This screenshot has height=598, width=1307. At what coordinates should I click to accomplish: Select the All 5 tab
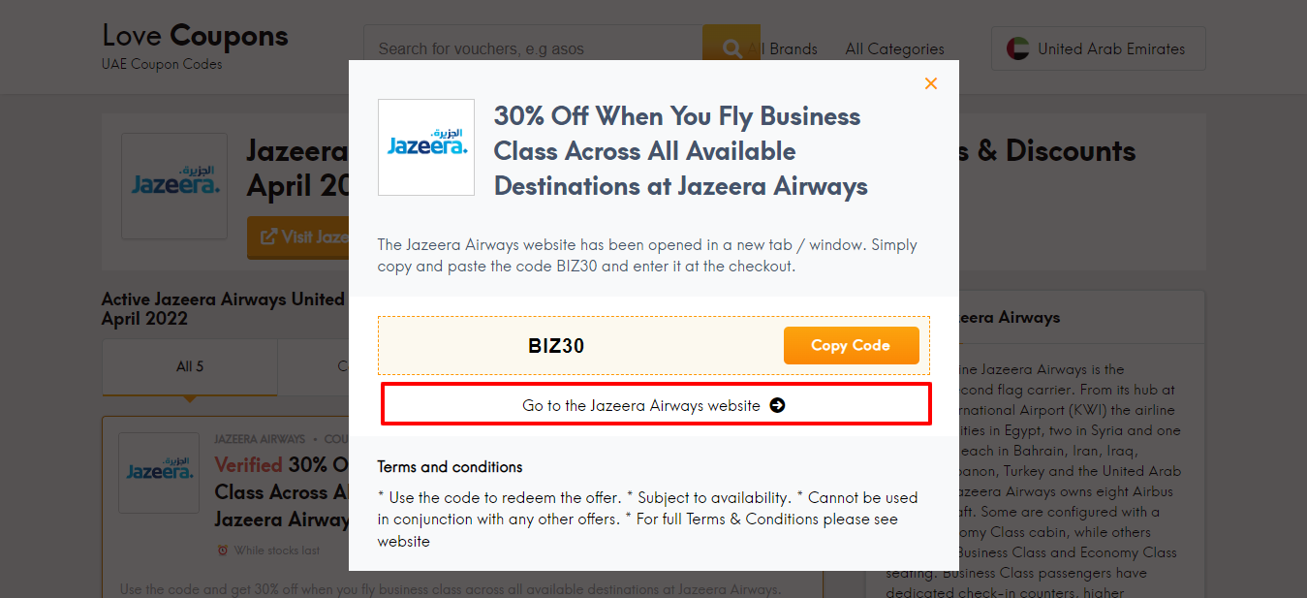point(190,366)
